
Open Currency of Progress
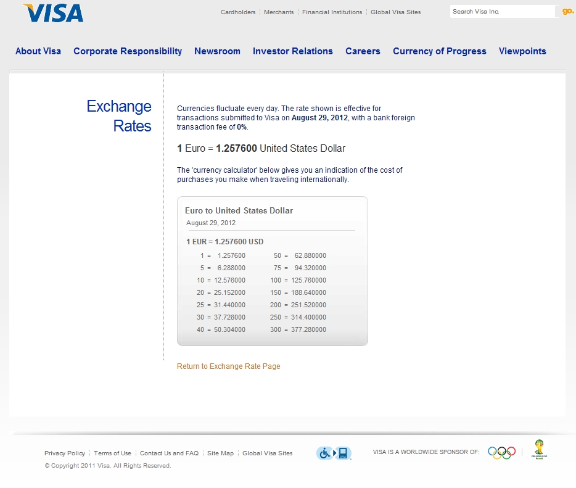439,51
